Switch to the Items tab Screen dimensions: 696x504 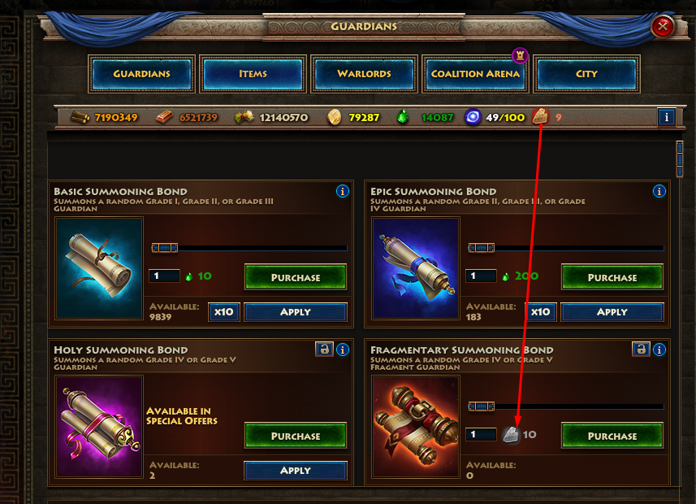pos(253,74)
